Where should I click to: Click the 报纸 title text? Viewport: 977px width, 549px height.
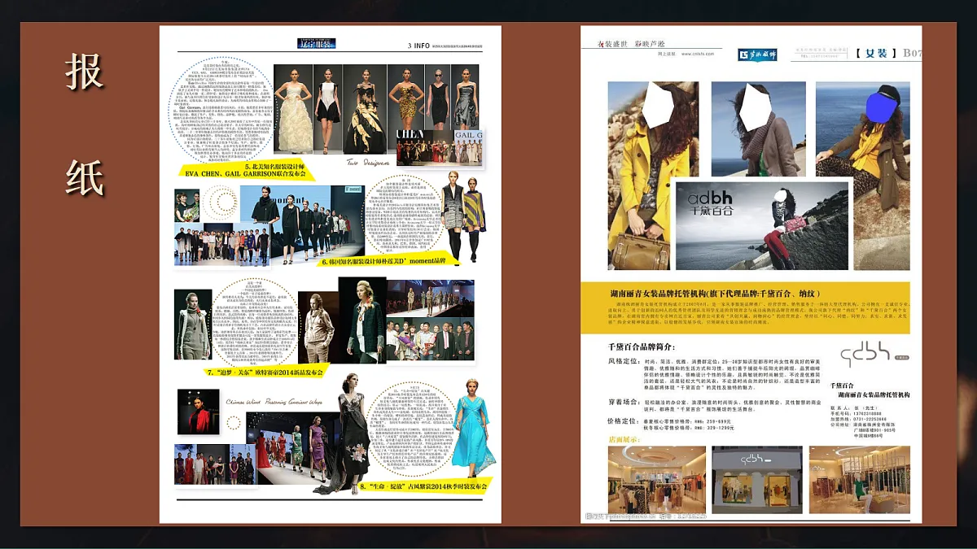(x=85, y=126)
